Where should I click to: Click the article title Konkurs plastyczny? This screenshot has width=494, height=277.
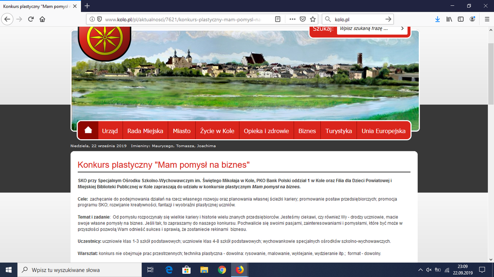(163, 165)
